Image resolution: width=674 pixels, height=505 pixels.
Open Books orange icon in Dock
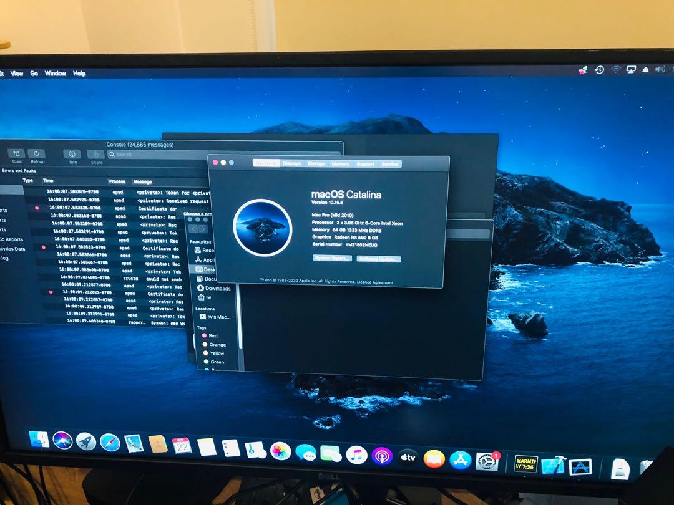434,459
